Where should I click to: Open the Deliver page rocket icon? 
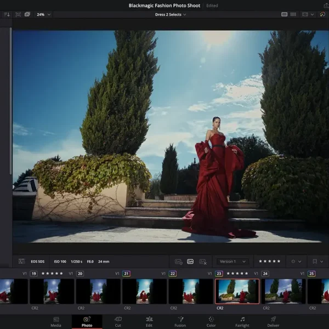coord(273,321)
